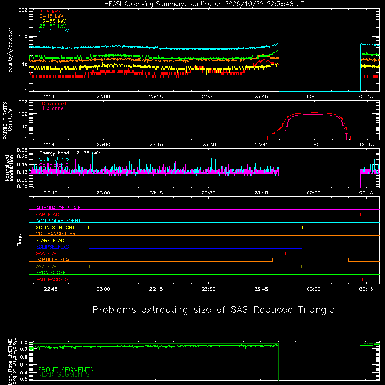Click the SAS Reduced Triangle problem message

(x=215, y=310)
